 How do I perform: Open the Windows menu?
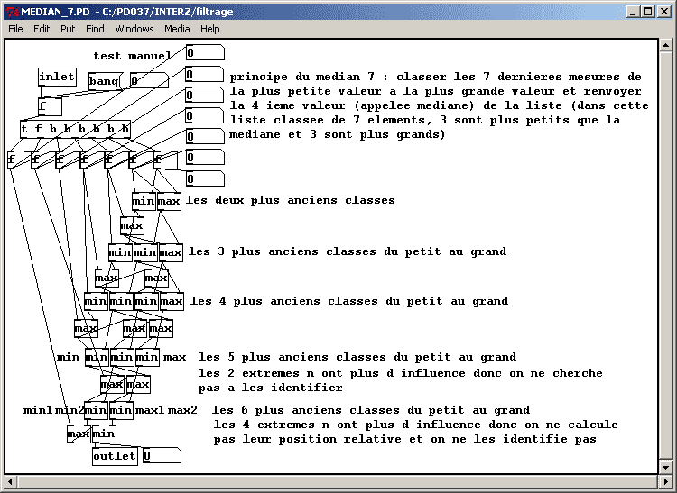(134, 29)
